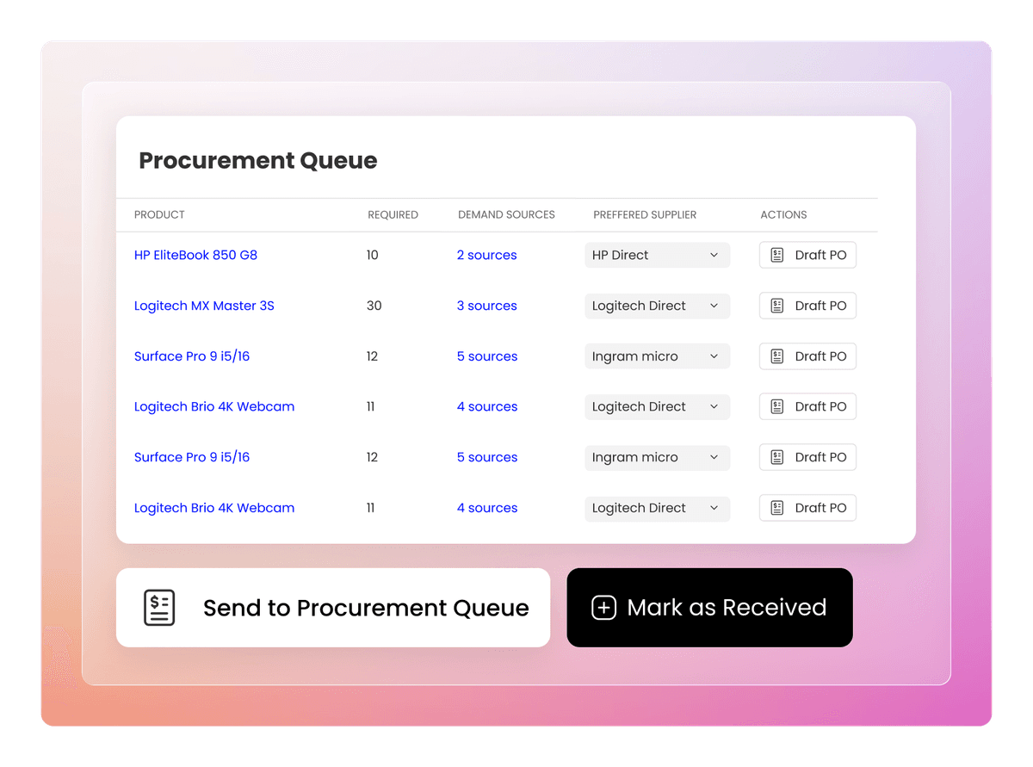Screen dimensions: 1033x767
Task: Draft PO for Logitech MX Master 3S
Action: 807,306
